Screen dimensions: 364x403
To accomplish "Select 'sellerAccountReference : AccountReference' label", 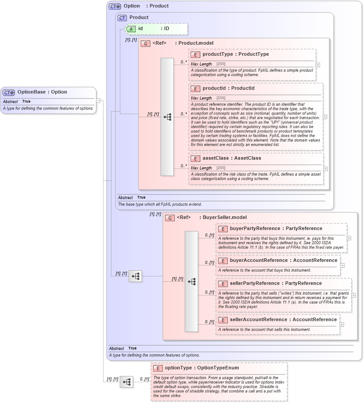I will (x=284, y=319).
